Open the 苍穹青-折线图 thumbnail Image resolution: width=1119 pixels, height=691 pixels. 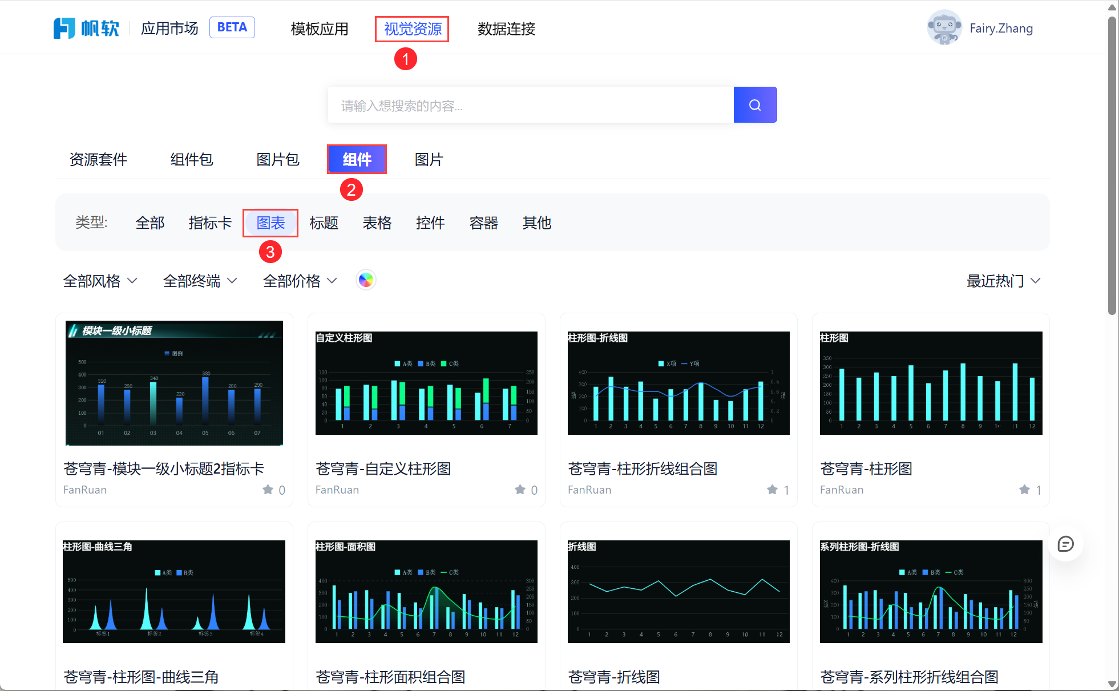pyautogui.click(x=678, y=591)
